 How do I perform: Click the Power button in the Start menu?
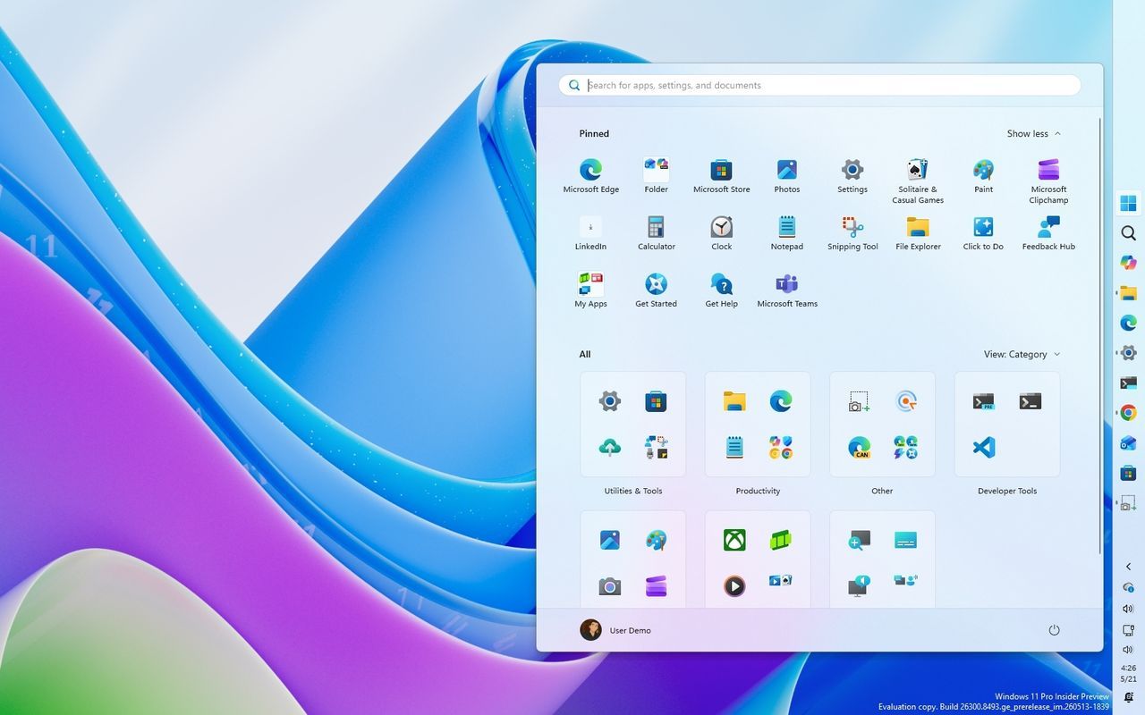coord(1054,630)
